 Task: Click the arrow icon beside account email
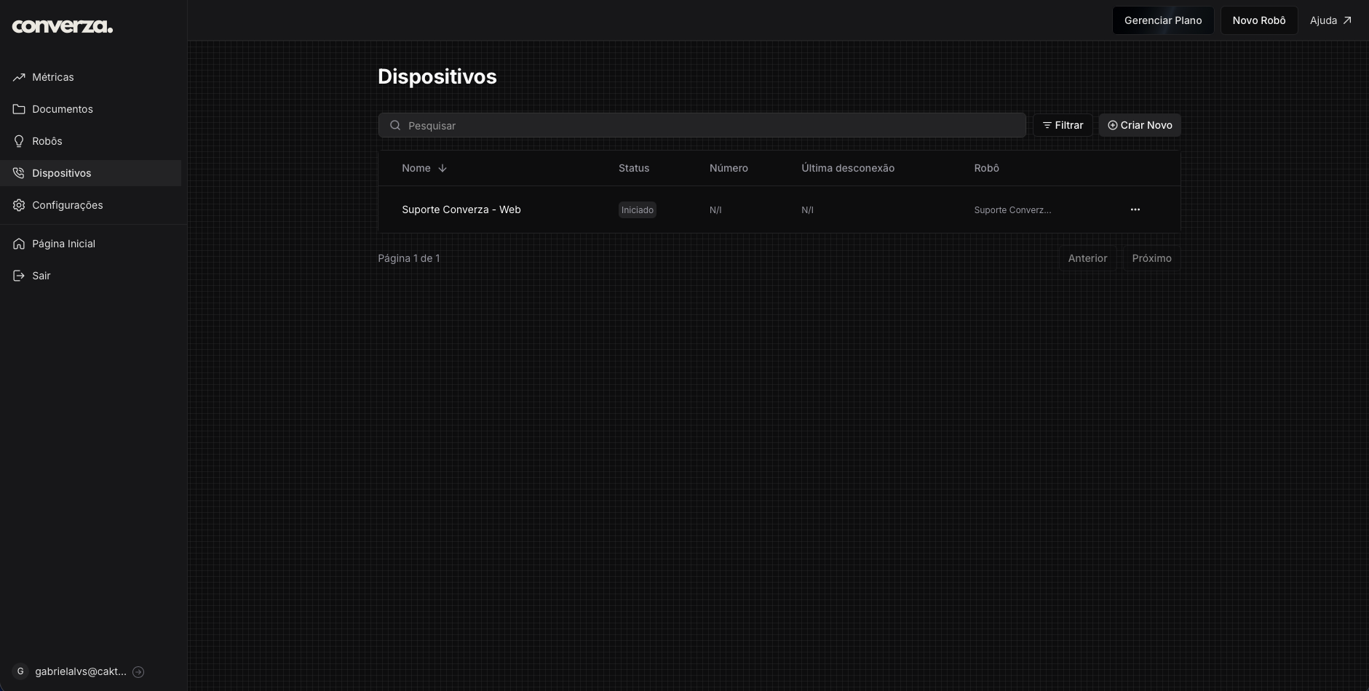click(x=138, y=672)
